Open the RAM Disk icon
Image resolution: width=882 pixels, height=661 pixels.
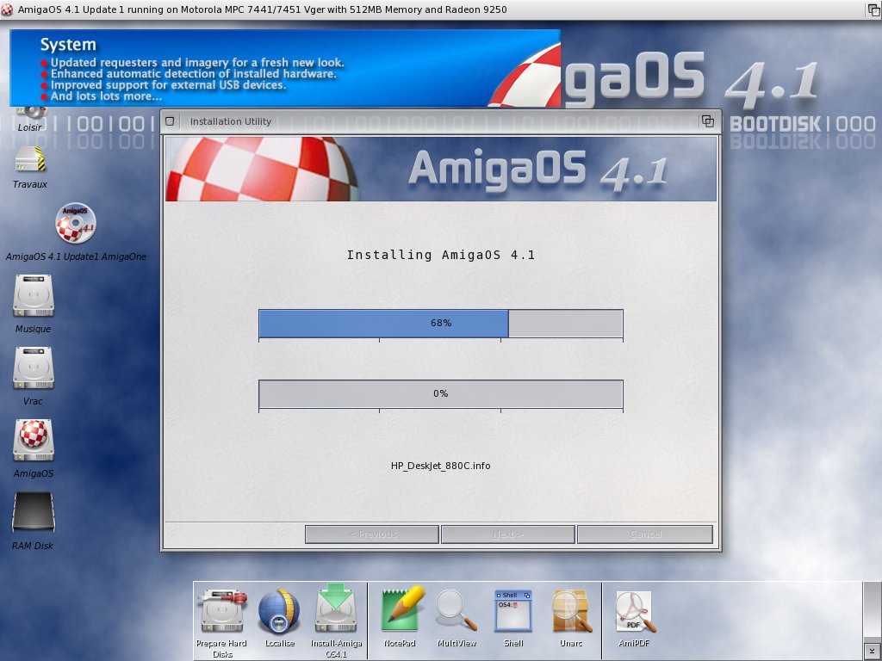pyautogui.click(x=34, y=512)
